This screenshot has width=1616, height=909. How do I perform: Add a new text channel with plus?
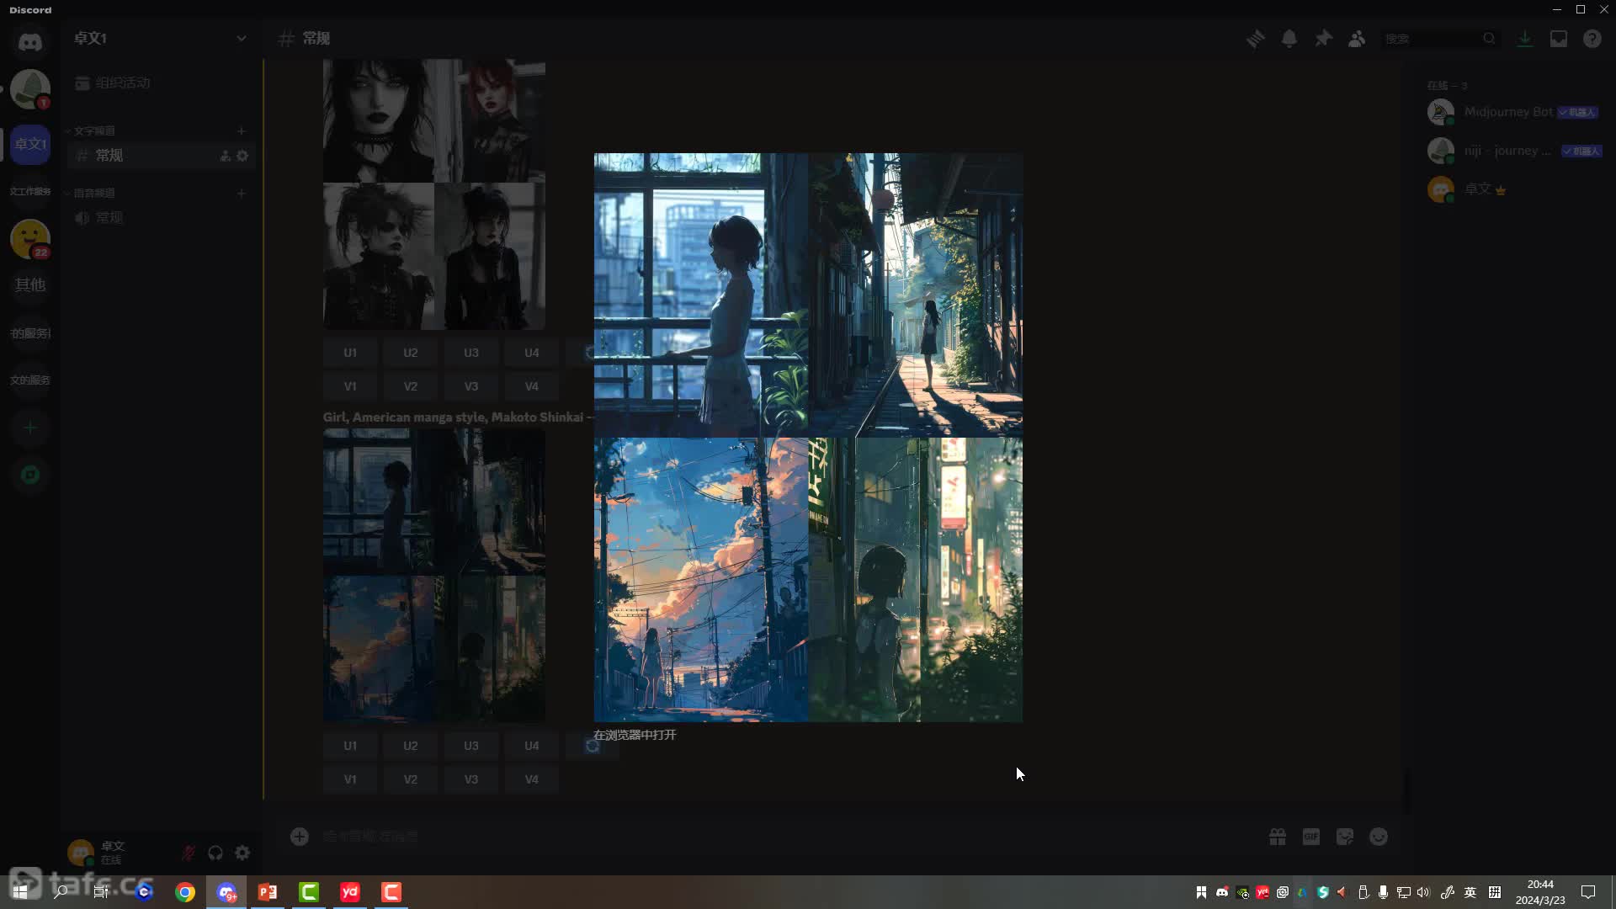[x=242, y=130]
